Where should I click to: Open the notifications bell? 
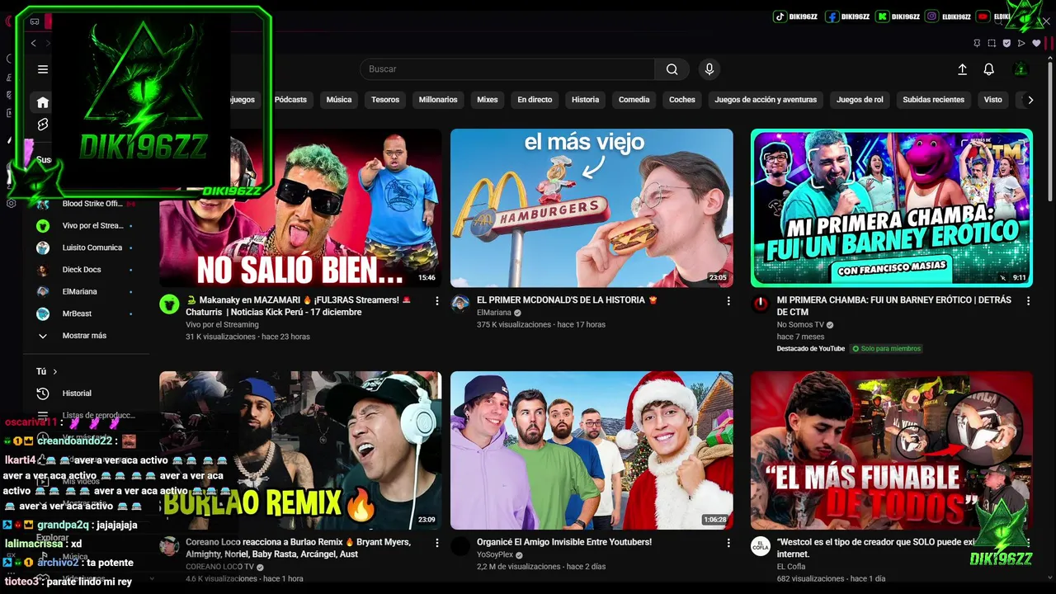click(988, 69)
